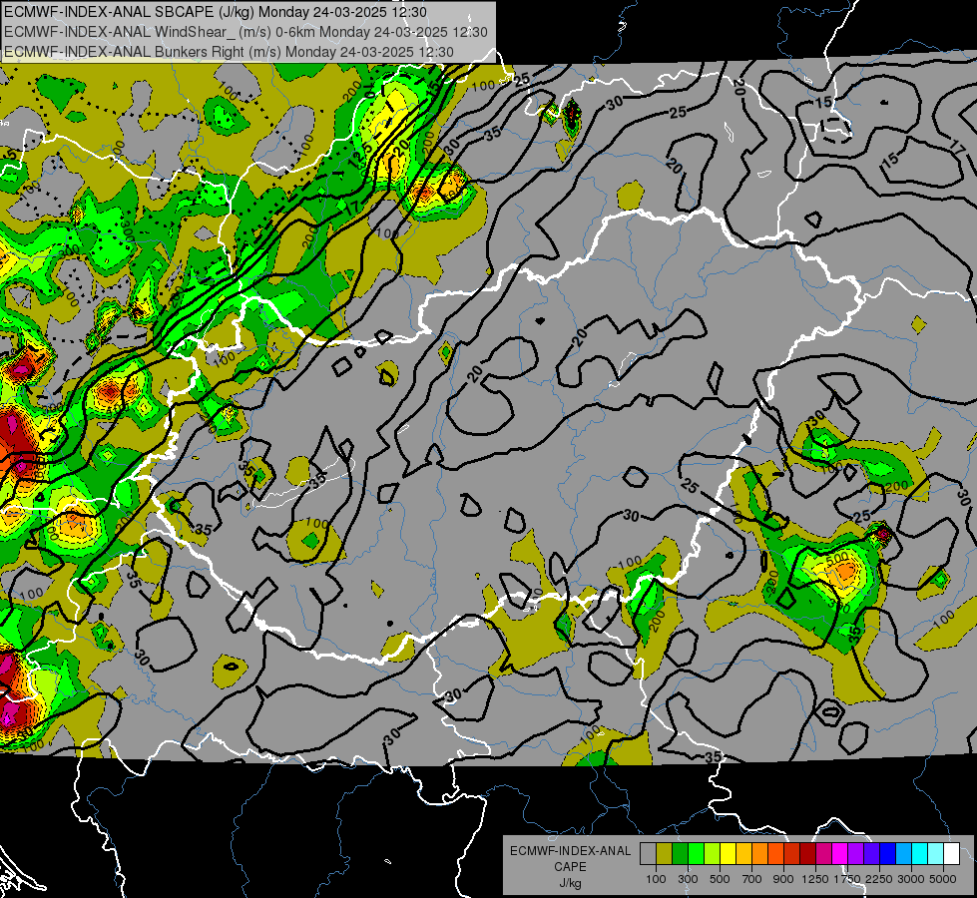
Task: Choose the pure blue swatch after 2250
Action: click(888, 854)
